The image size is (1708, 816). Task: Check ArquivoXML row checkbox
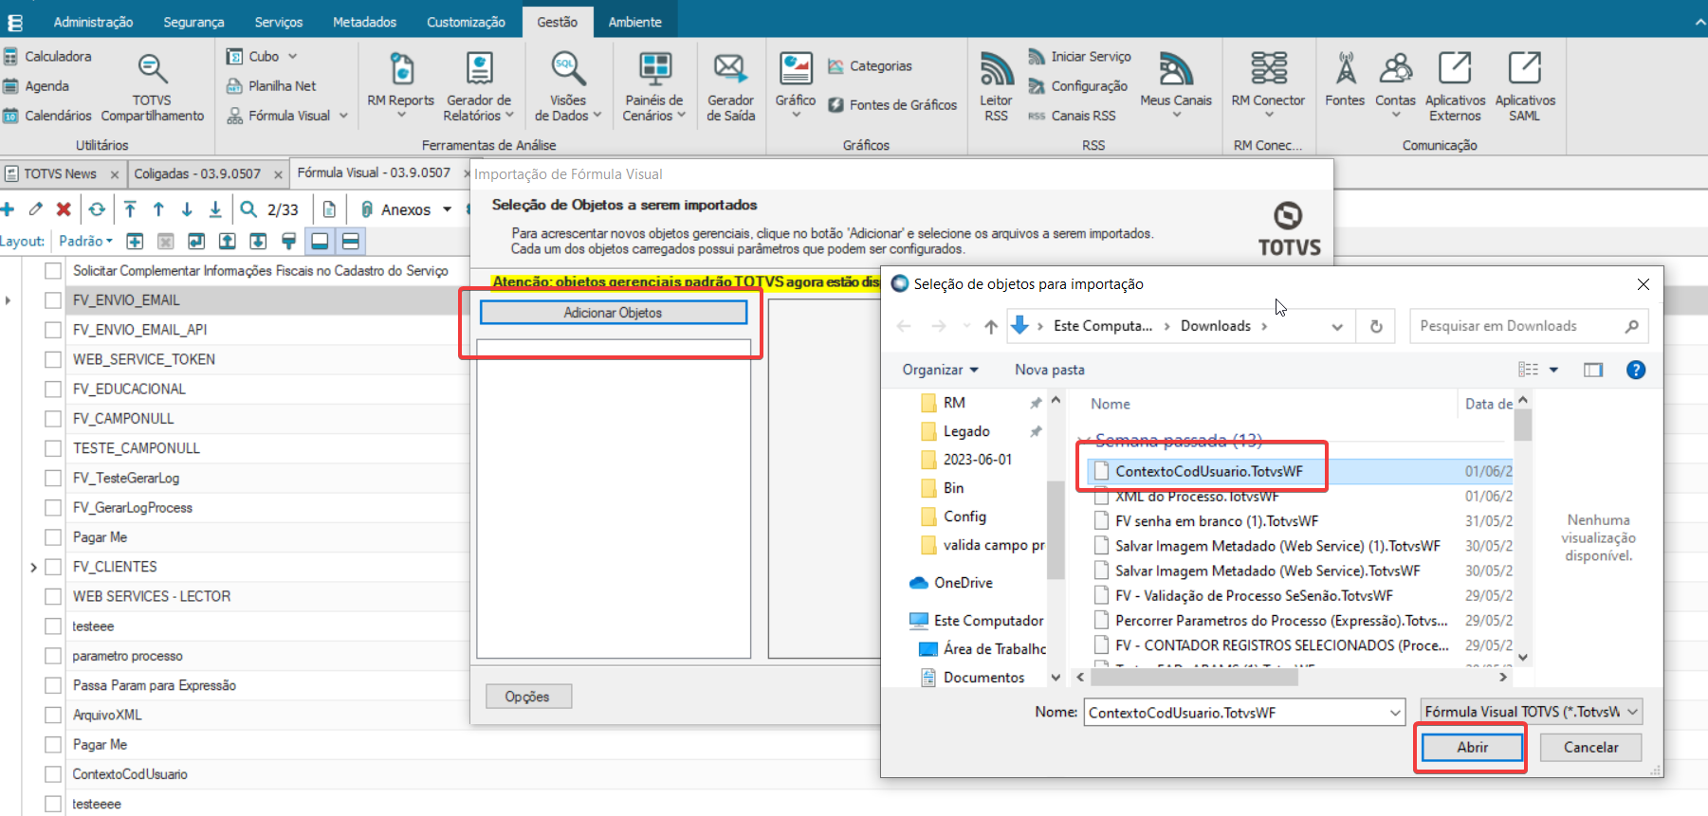coord(53,715)
